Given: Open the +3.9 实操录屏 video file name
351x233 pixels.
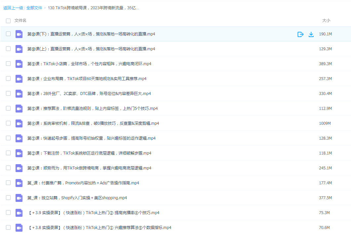Looking at the screenshot, I should [x=93, y=213].
